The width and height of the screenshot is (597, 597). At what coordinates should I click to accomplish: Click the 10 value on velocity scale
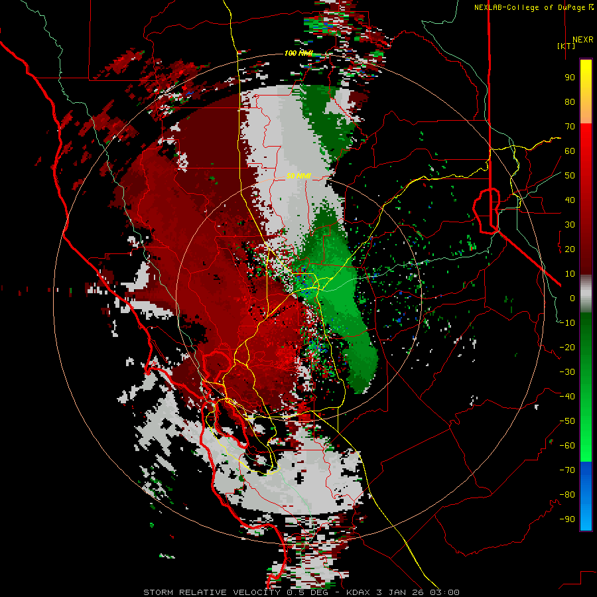click(570, 274)
